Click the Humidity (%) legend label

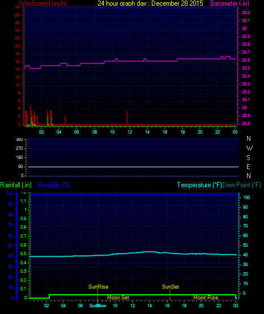tap(54, 185)
